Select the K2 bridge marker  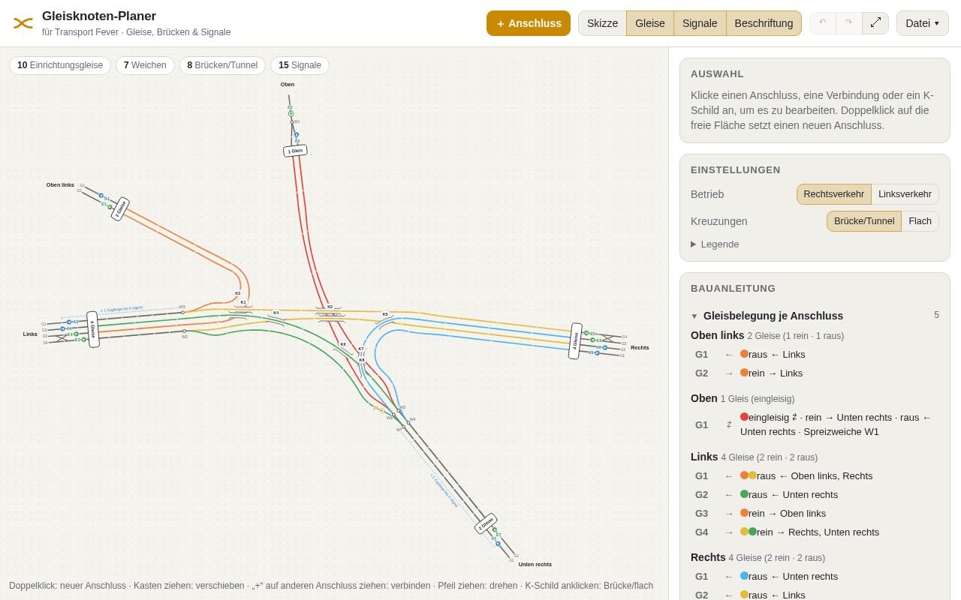click(330, 307)
